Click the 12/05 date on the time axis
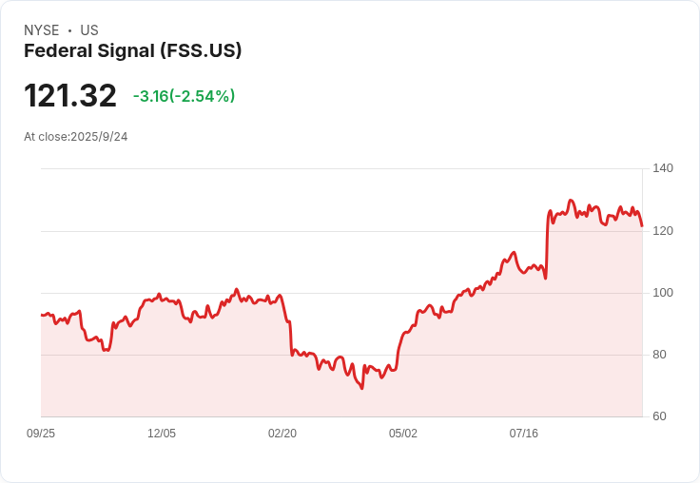 (x=162, y=434)
